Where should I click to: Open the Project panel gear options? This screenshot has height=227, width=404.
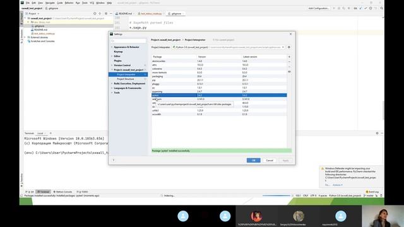106,14
